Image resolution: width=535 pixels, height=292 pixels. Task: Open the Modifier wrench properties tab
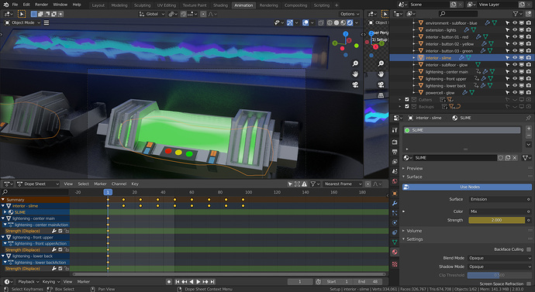click(395, 204)
